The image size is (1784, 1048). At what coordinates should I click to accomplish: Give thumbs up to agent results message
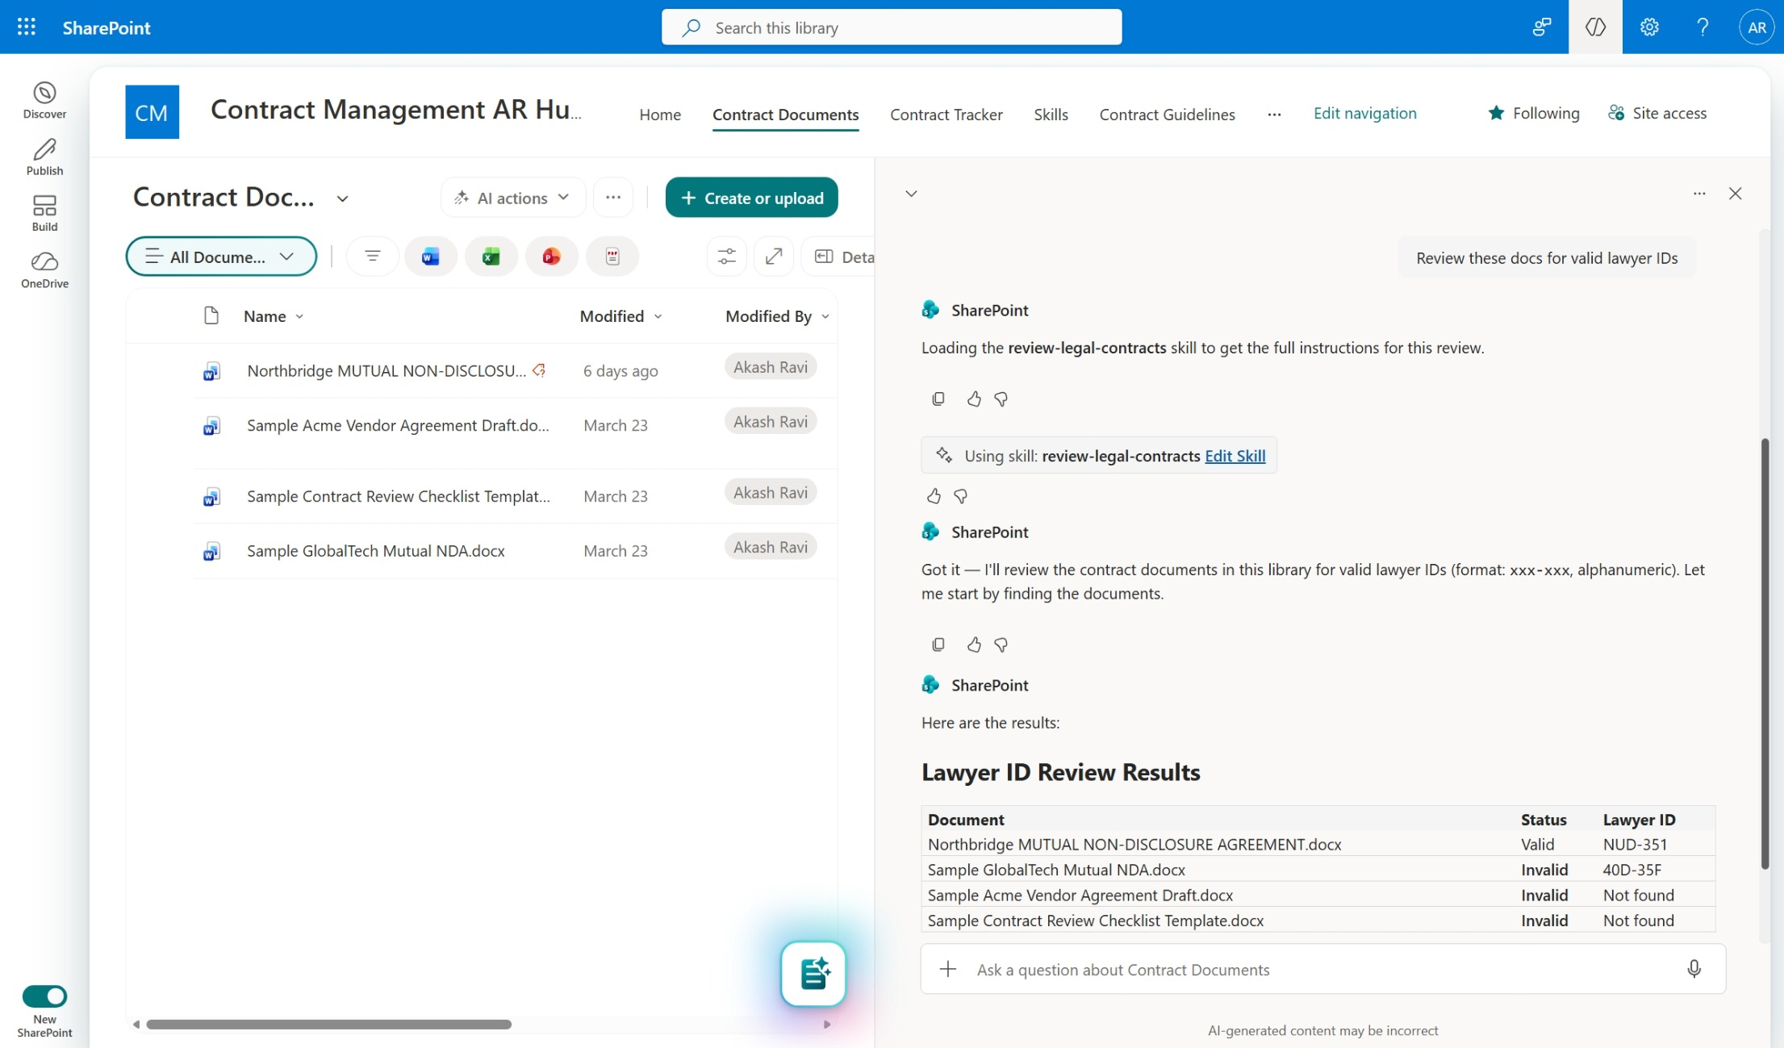(973, 645)
